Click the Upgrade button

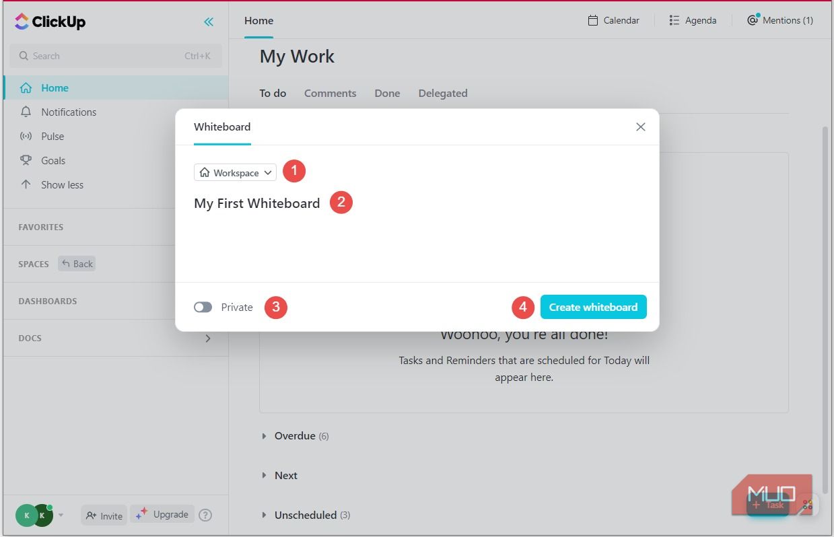(x=162, y=514)
